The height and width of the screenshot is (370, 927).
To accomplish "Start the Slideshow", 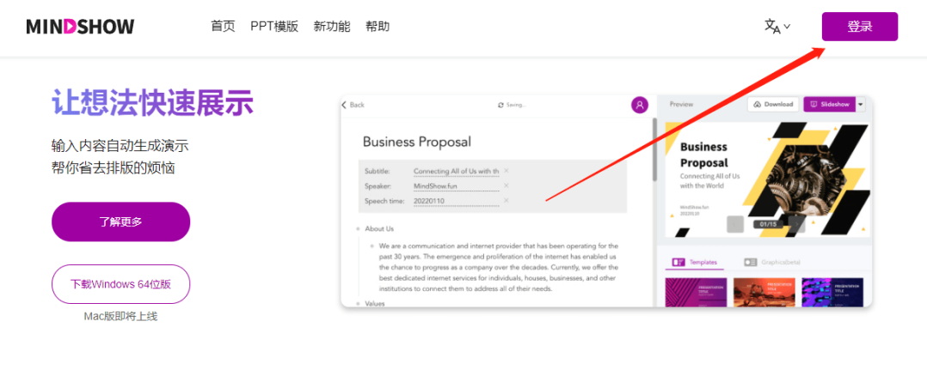I will click(x=828, y=104).
